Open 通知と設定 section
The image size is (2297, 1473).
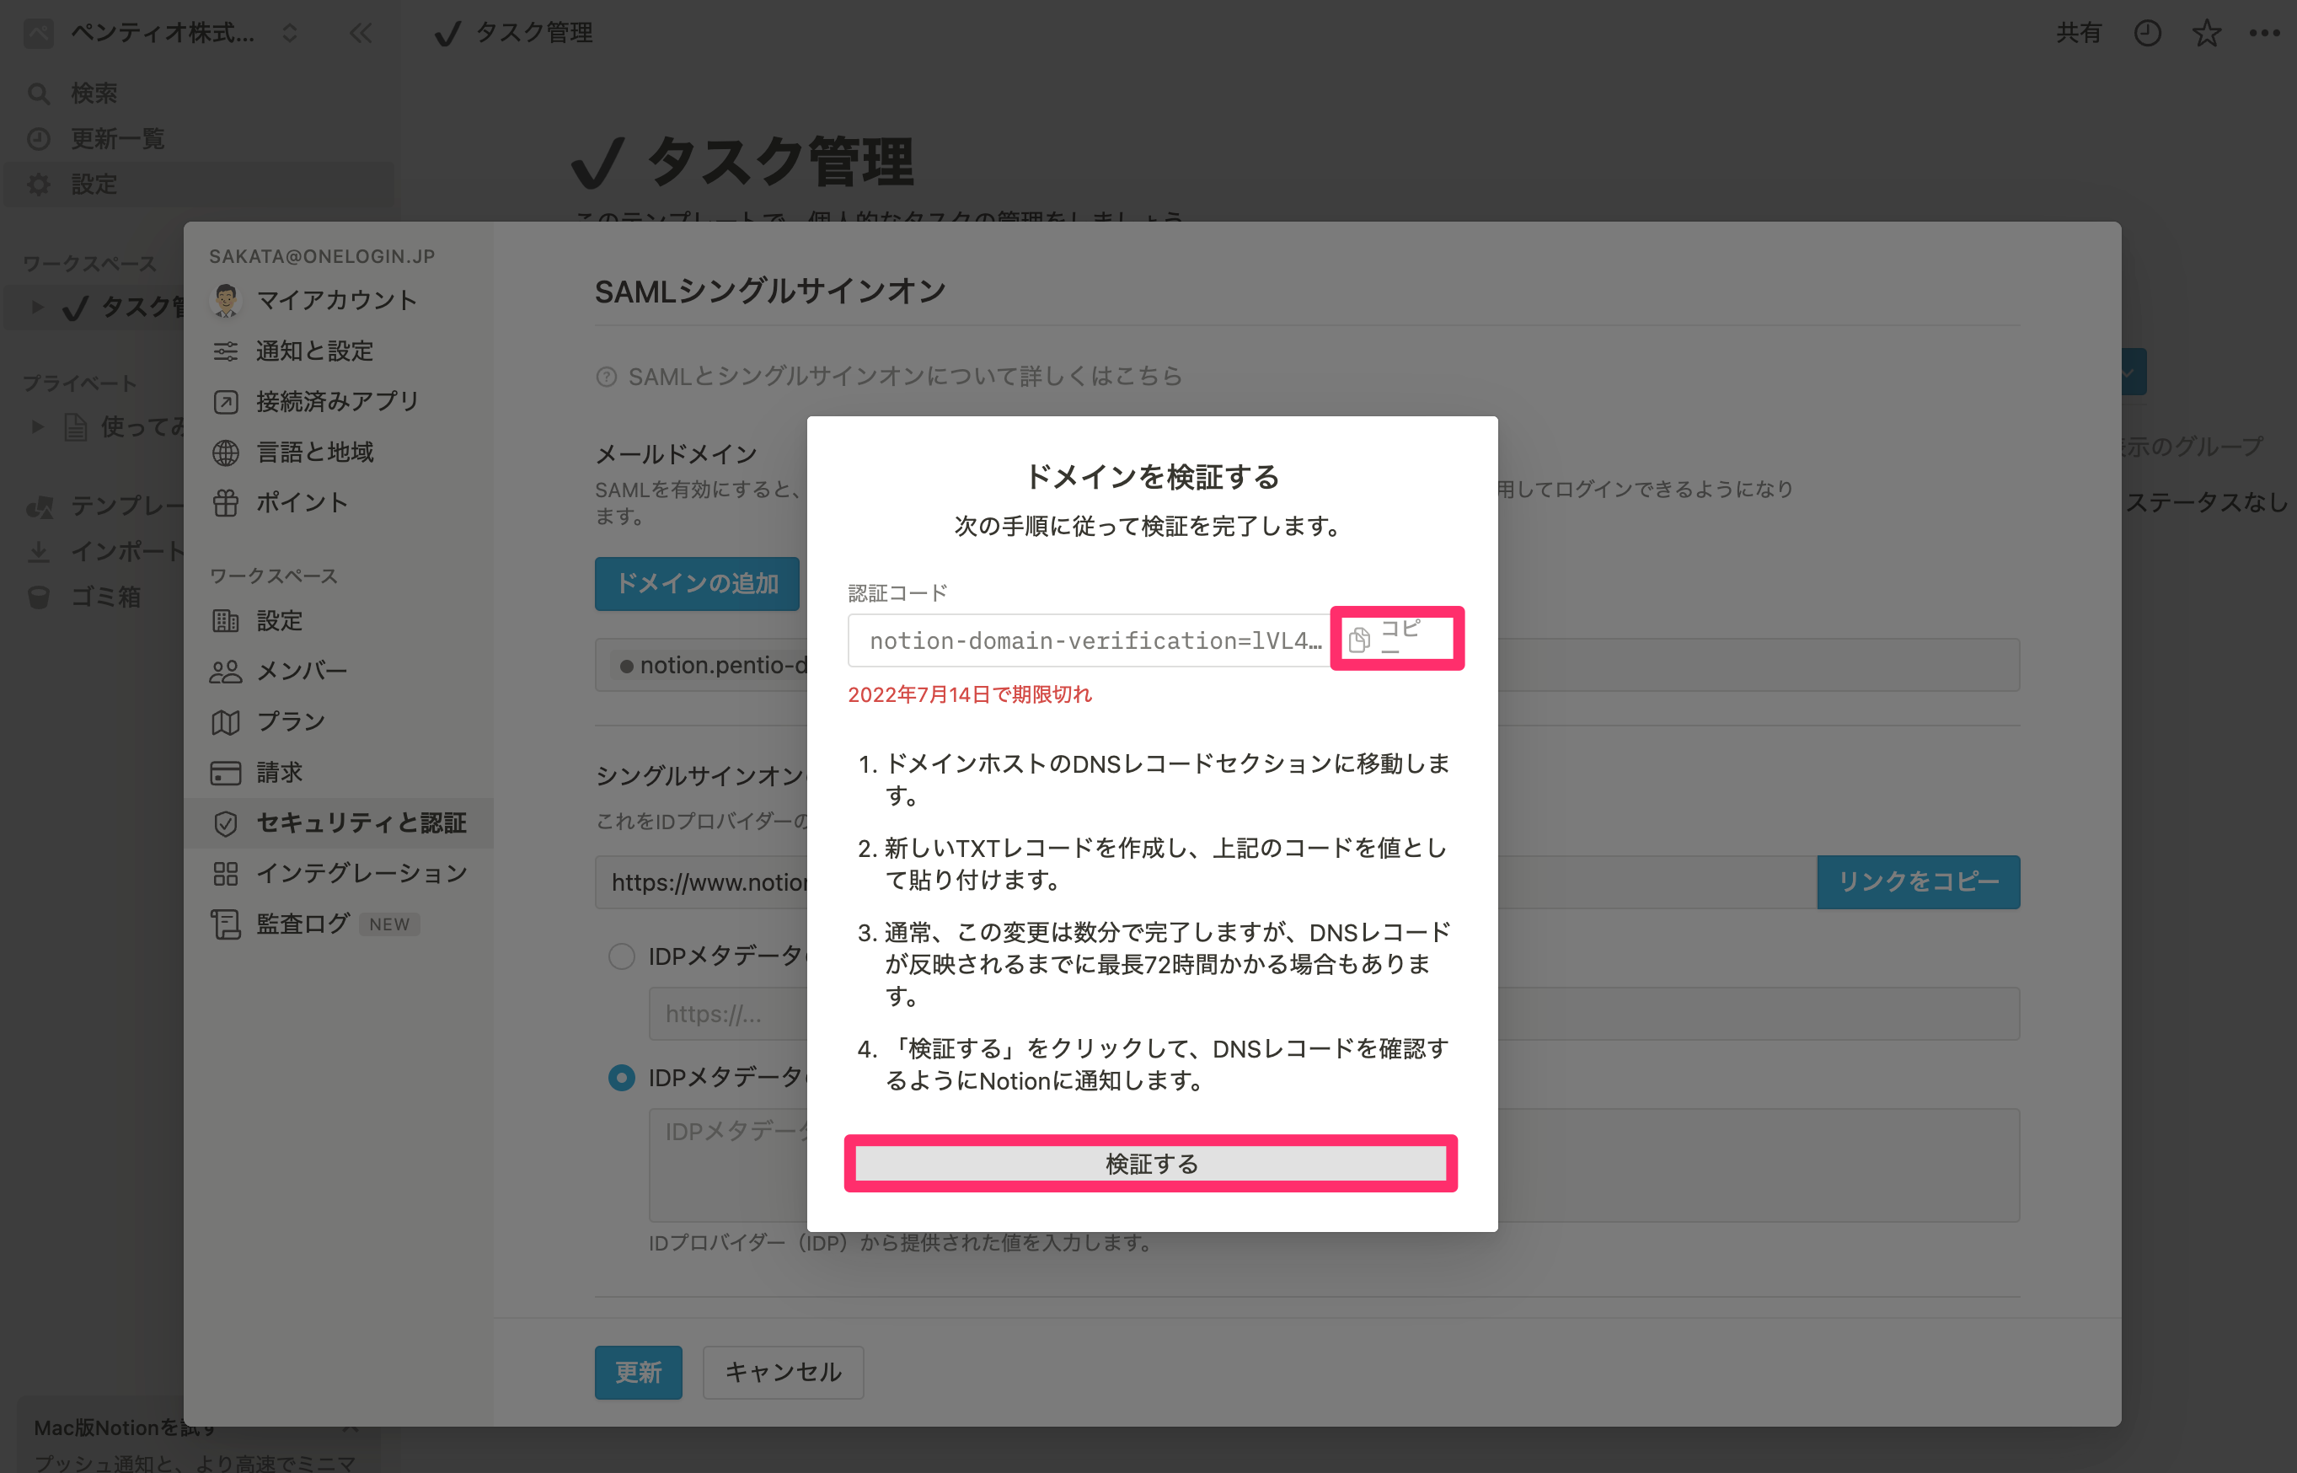pos(314,351)
